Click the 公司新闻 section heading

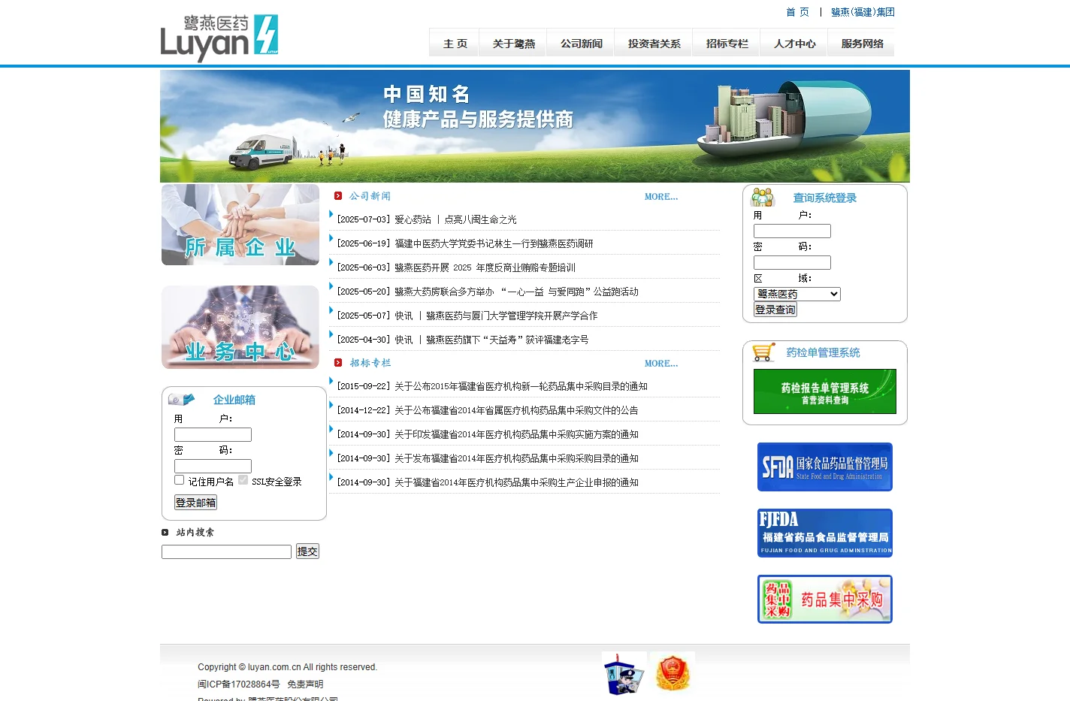[x=370, y=196]
